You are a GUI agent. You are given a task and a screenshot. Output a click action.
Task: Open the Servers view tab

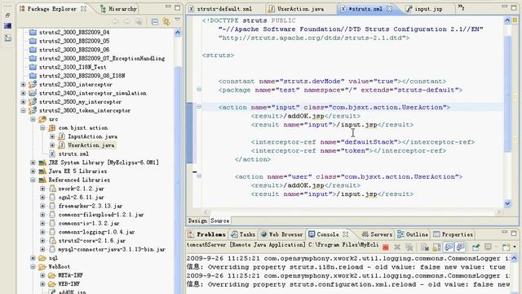tap(377, 234)
